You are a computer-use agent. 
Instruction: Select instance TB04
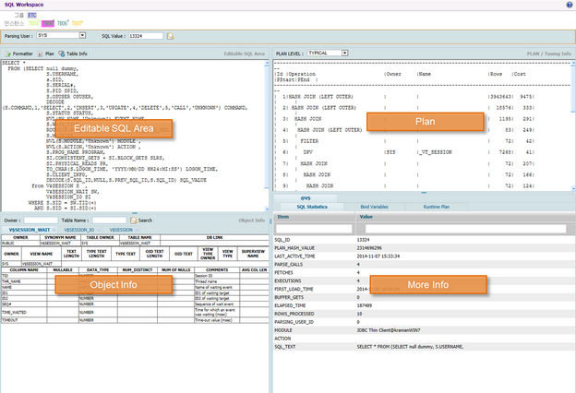34,23
